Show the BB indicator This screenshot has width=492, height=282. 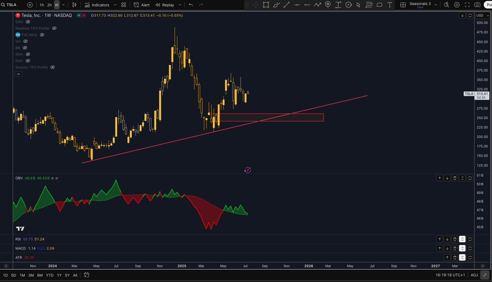(25, 48)
